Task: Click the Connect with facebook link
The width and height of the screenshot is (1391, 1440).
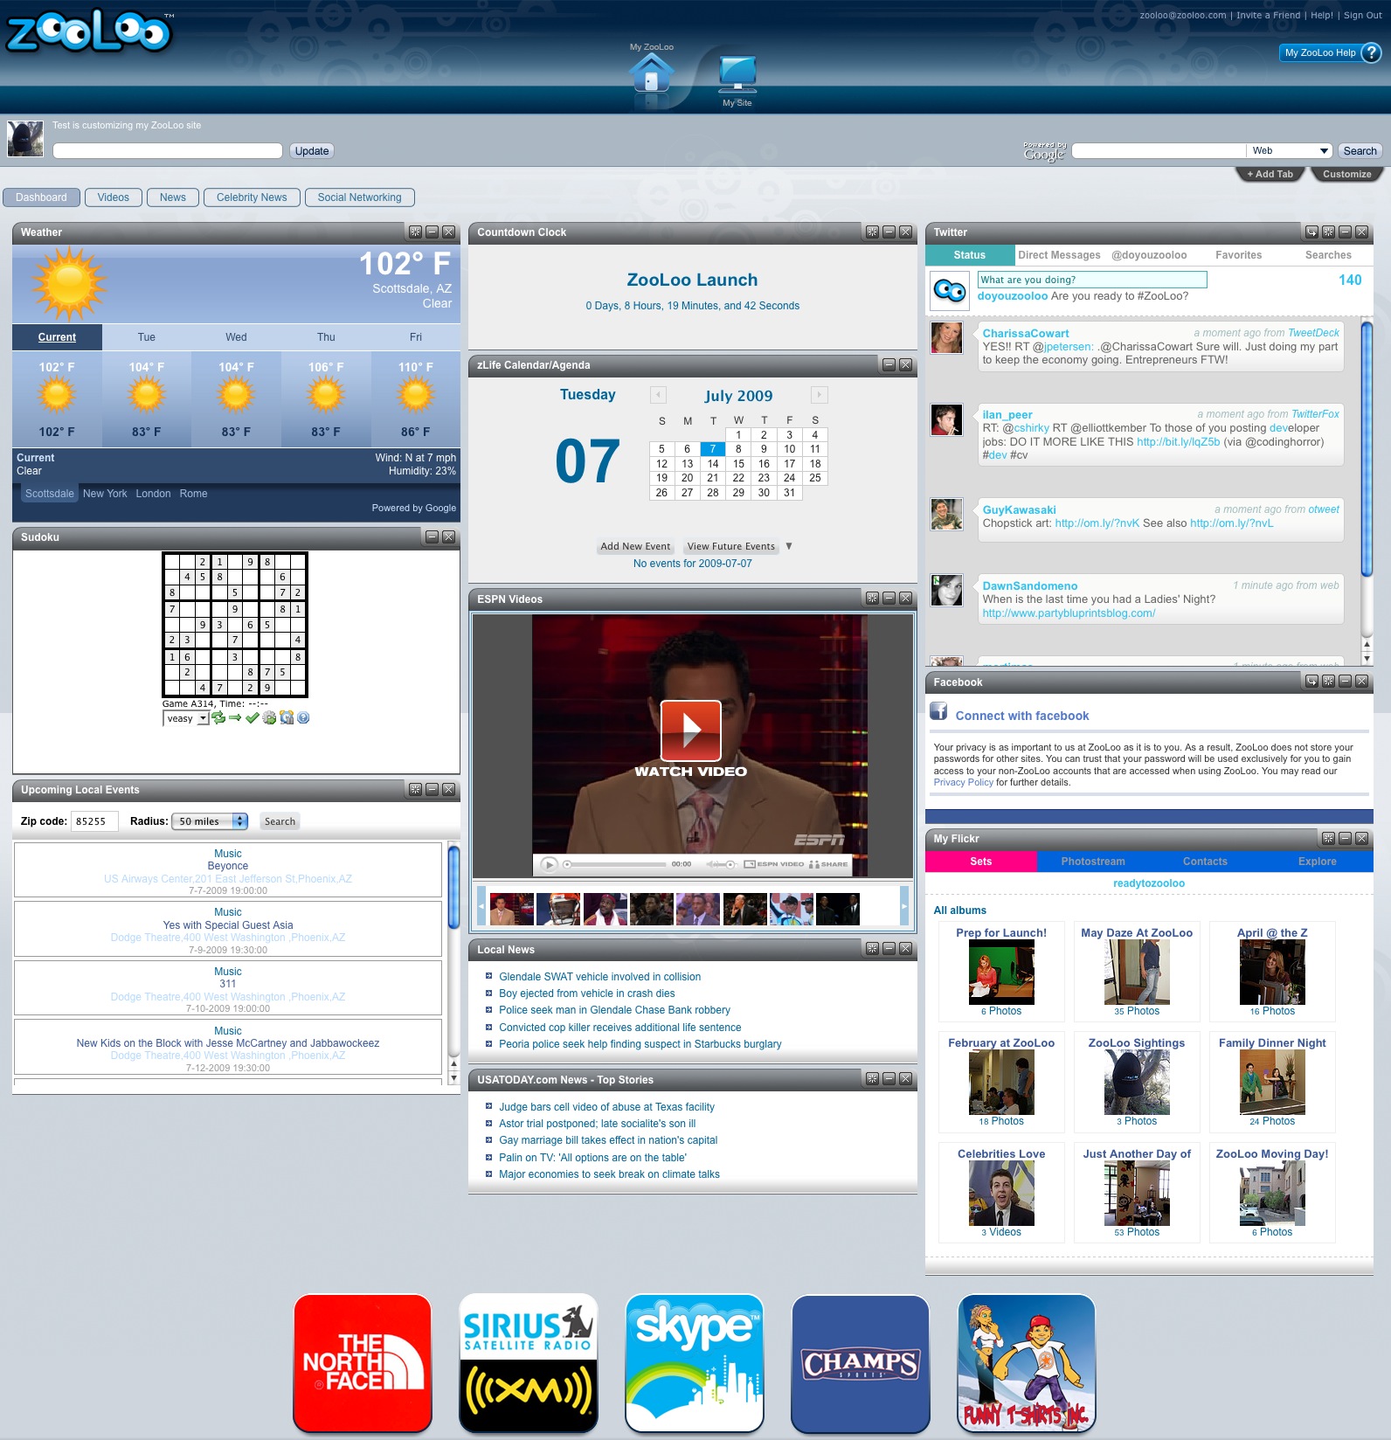Action: click(x=1022, y=716)
